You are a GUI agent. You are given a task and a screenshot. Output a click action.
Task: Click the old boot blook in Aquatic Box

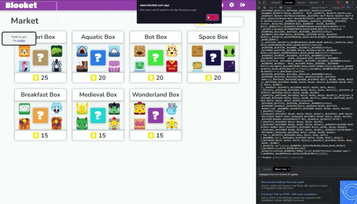click(82, 66)
